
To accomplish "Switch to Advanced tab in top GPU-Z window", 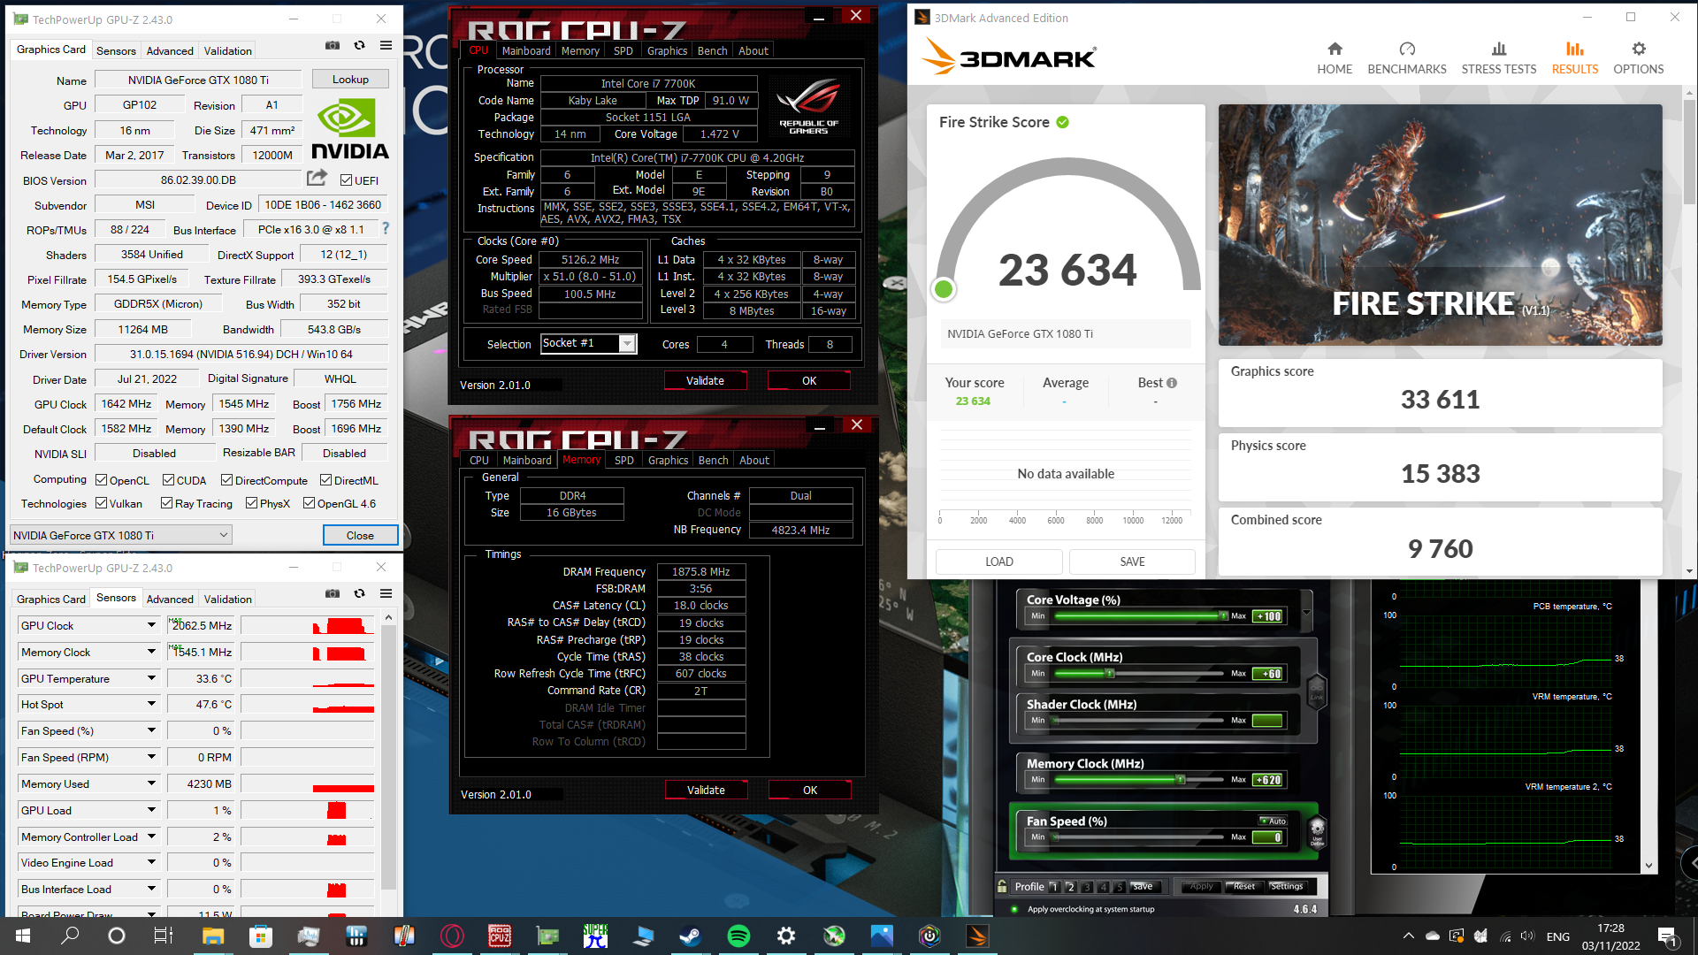I will click(x=170, y=50).
